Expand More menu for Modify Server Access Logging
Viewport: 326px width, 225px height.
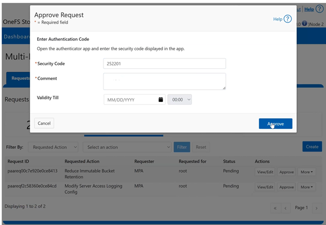[306, 187]
